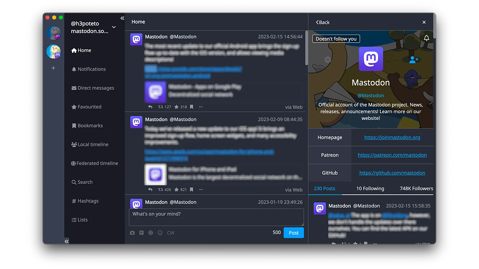This screenshot has width=479, height=269.
Task: Switch to the first account avatar
Action: [54, 33]
